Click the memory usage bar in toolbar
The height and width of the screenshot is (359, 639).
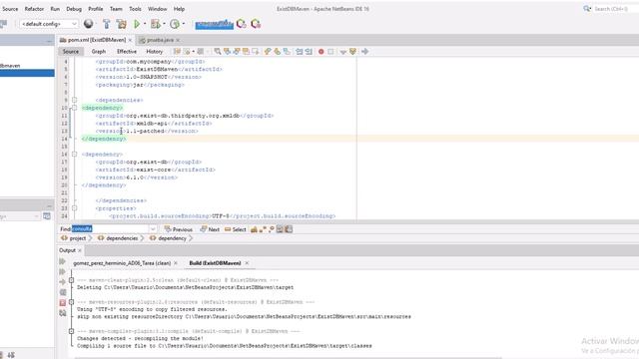pyautogui.click(x=214, y=24)
